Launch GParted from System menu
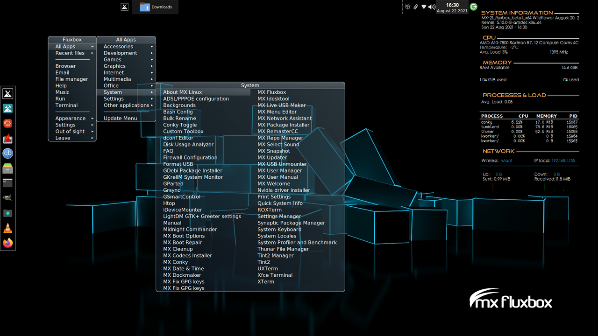This screenshot has height=336, width=598. (x=204, y=184)
